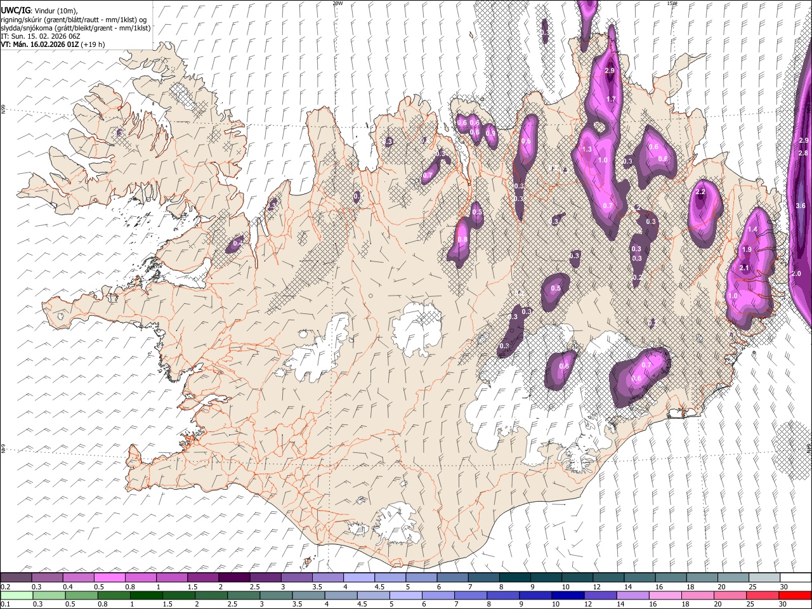Screen dimensions: 812x609
Task: Pick the pale grey 25 swatch in the snow legend
Action: [764, 578]
